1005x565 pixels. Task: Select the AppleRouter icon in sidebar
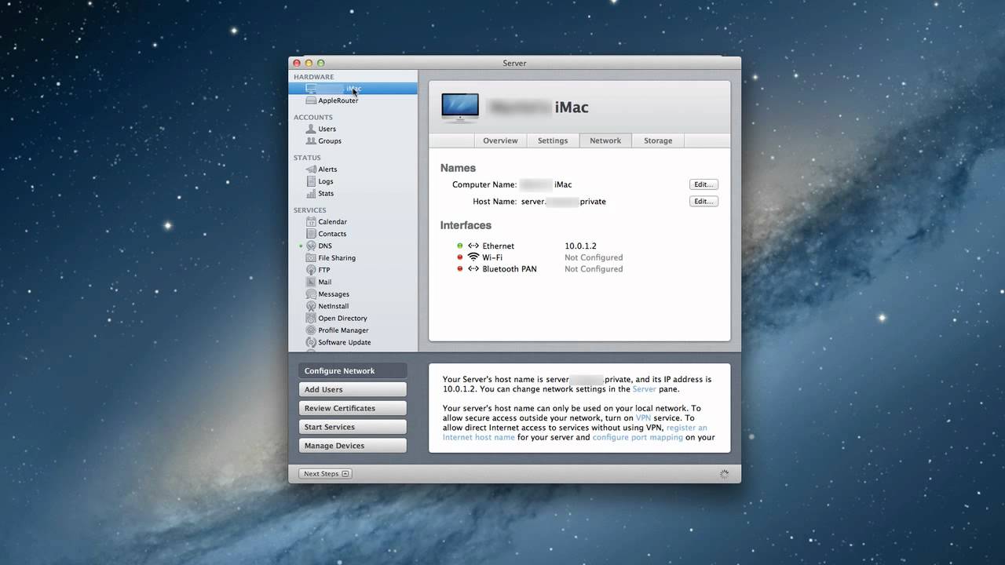[x=312, y=100]
